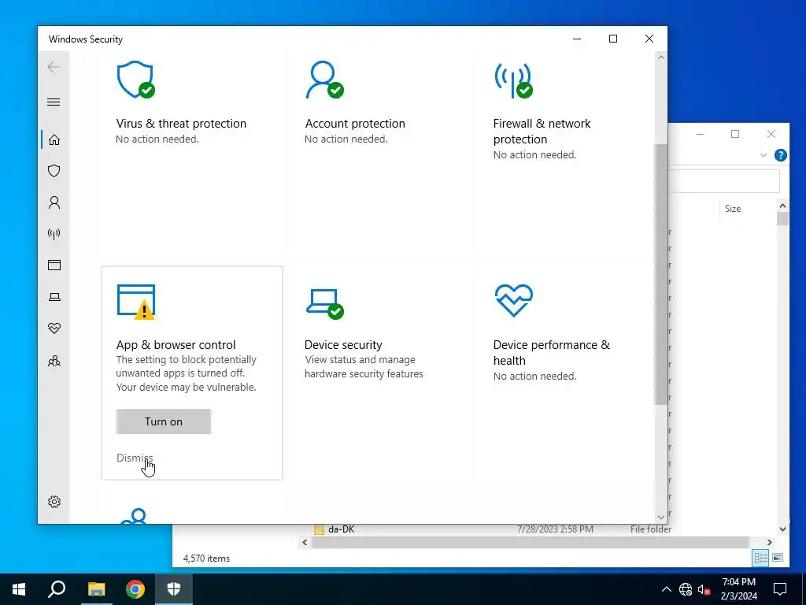The image size is (806, 605).
Task: Click the App & browser control title
Action: pyautogui.click(x=176, y=345)
